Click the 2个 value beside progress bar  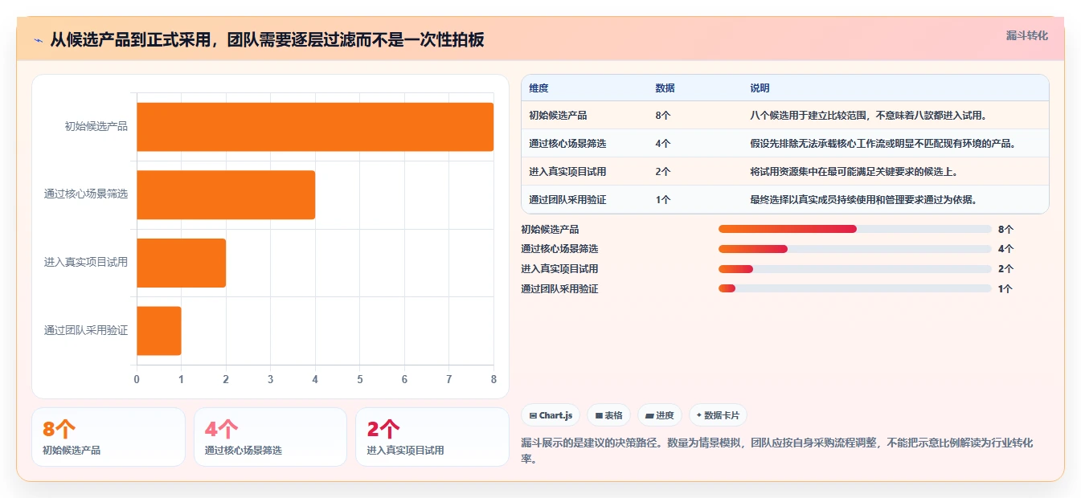coord(1005,269)
